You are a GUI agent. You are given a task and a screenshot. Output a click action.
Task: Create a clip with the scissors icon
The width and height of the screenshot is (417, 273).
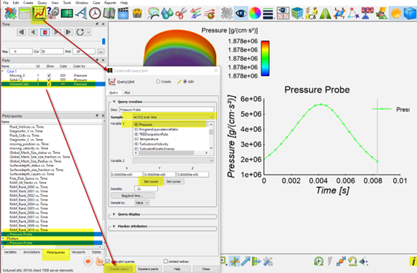click(x=182, y=13)
